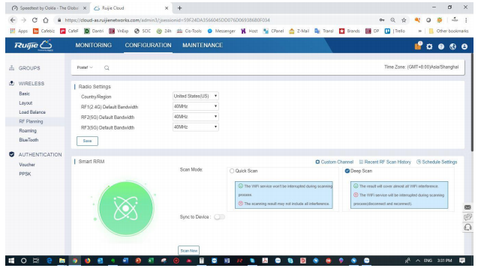Image resolution: width=481 pixels, height=274 pixels.
Task: Expand RF1(2.4G) Default Bandwidth dropdown
Action: [x=195, y=106]
